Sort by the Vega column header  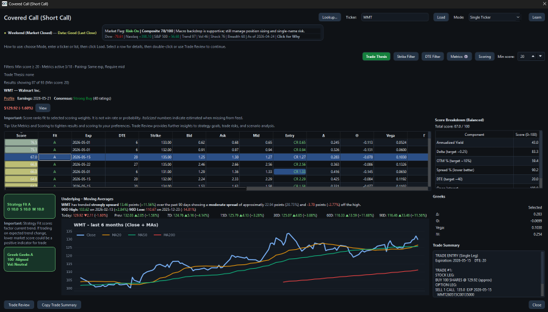(391, 135)
